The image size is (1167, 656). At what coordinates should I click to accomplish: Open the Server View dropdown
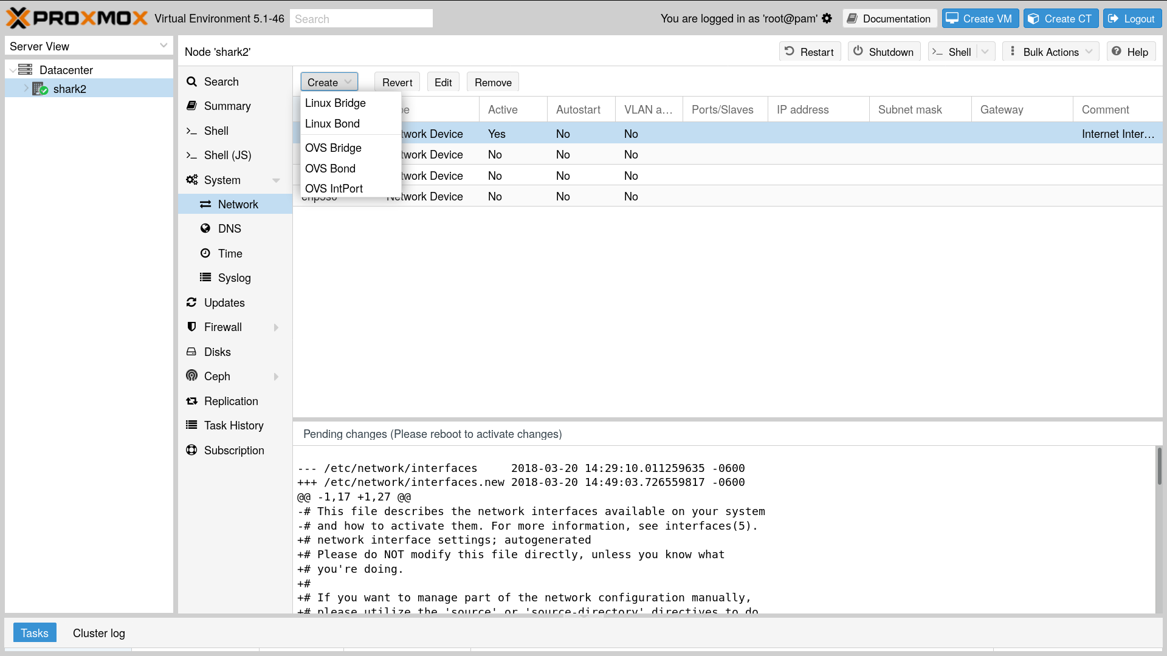(163, 46)
